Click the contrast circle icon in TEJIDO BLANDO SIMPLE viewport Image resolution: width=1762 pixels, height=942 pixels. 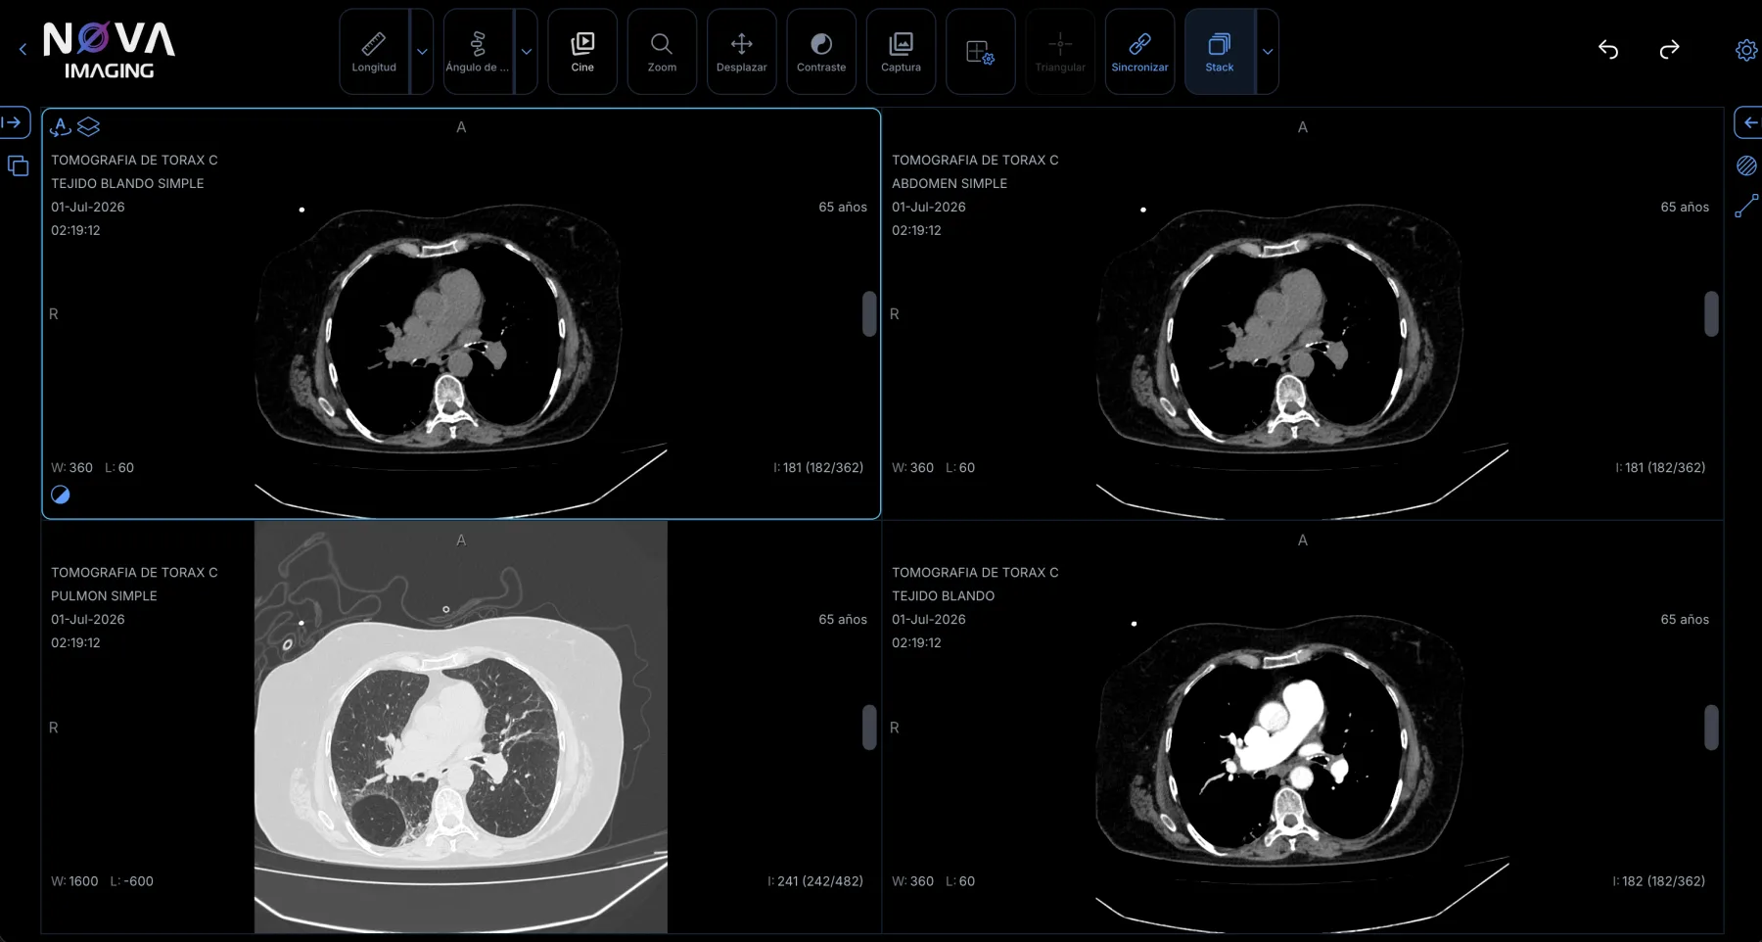[61, 495]
